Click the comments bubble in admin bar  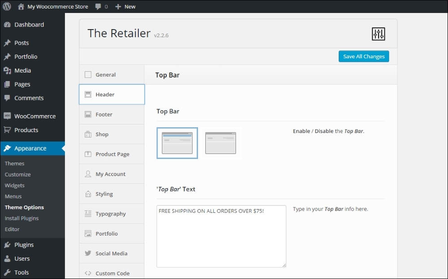(x=98, y=6)
